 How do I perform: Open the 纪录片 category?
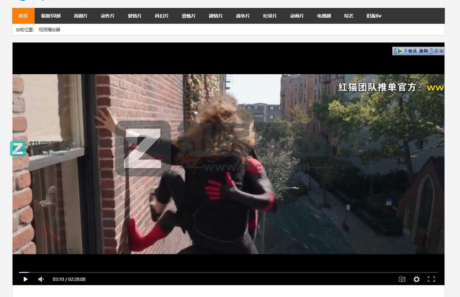(x=270, y=16)
